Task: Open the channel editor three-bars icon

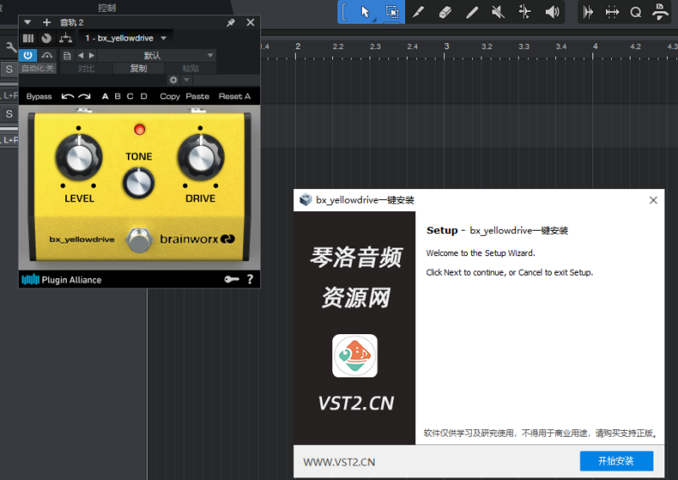Action: 28,38
